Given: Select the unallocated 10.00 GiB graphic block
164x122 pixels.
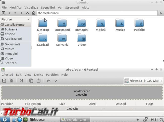Looking at the screenshot, I should pos(82,93).
